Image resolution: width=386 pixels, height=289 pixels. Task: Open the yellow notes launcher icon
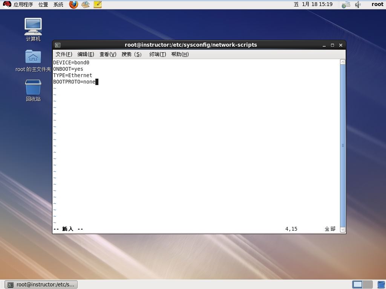click(98, 5)
